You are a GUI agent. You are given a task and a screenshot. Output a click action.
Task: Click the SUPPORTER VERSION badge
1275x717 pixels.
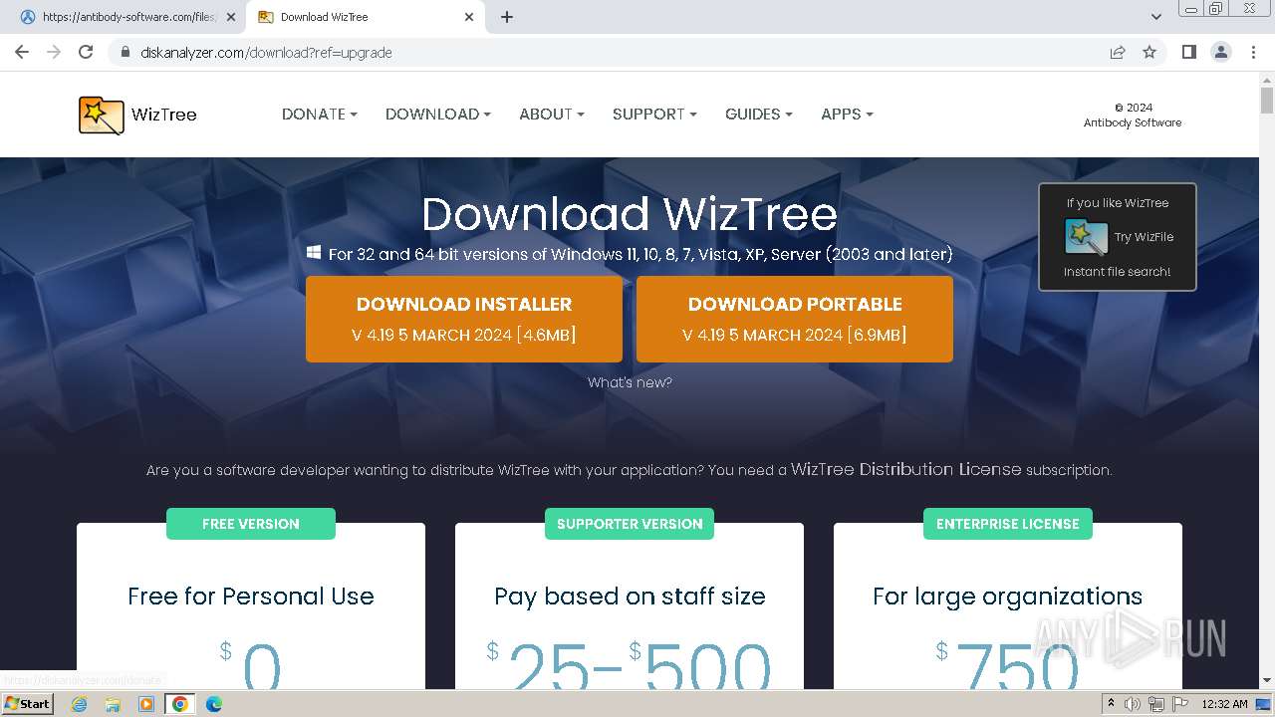point(630,524)
